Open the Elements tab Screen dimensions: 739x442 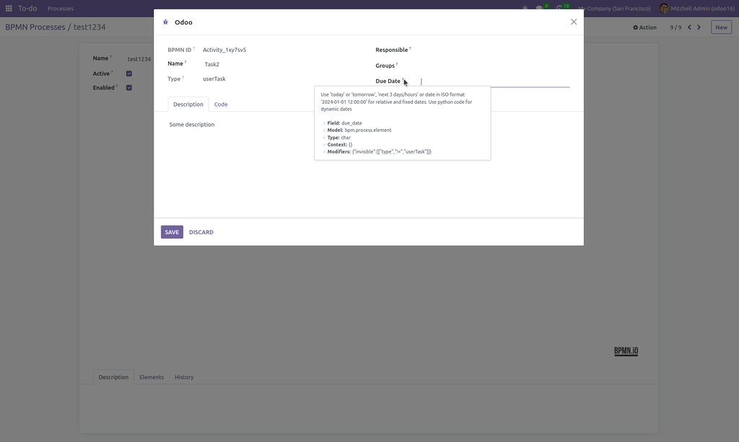152,377
